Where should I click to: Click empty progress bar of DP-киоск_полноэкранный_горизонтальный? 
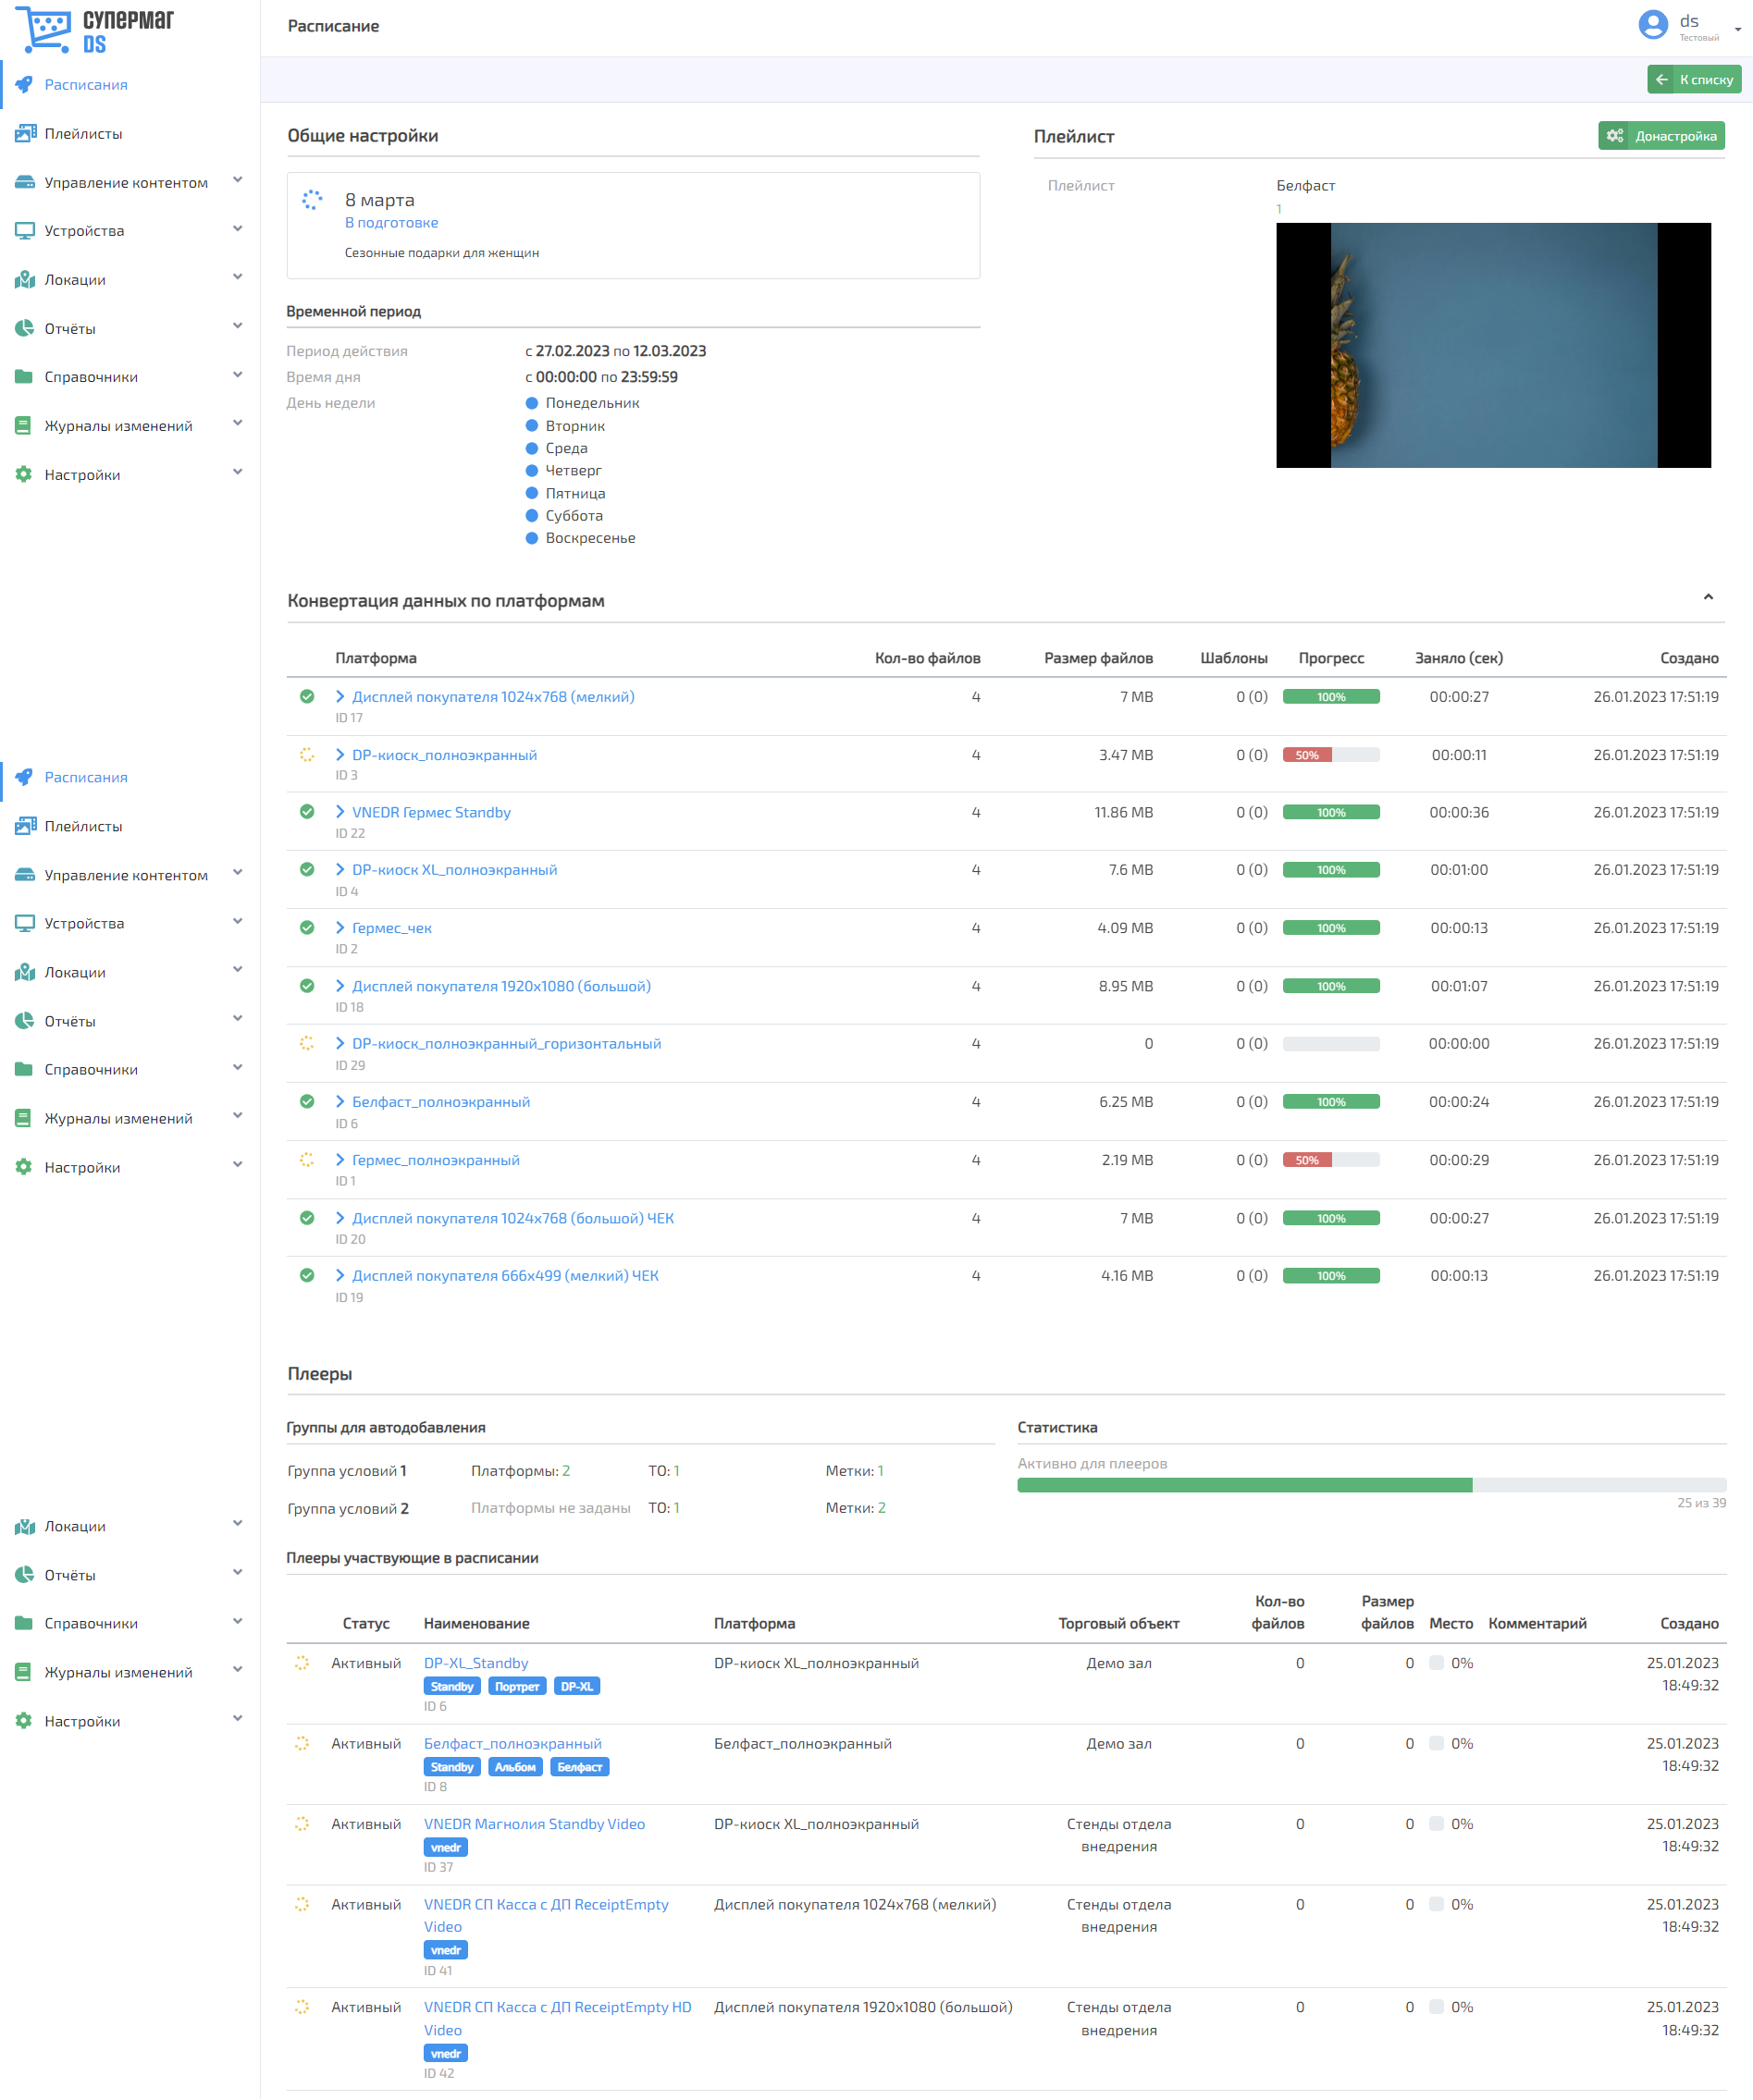click(1331, 1044)
